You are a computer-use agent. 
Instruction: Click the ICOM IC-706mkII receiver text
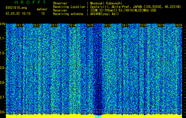pyautogui.click(x=123, y=10)
